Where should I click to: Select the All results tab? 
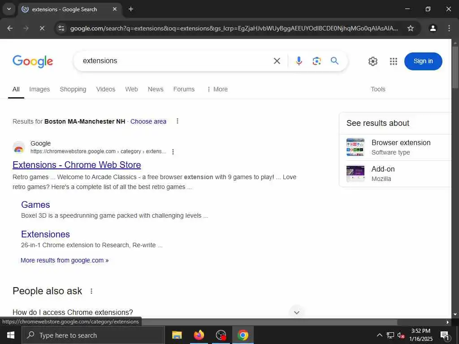pyautogui.click(x=16, y=89)
